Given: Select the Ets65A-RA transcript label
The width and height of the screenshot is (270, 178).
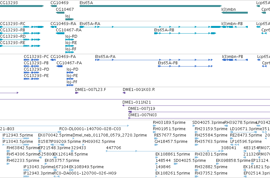Looking at the screenshot, I should pos(90,23).
